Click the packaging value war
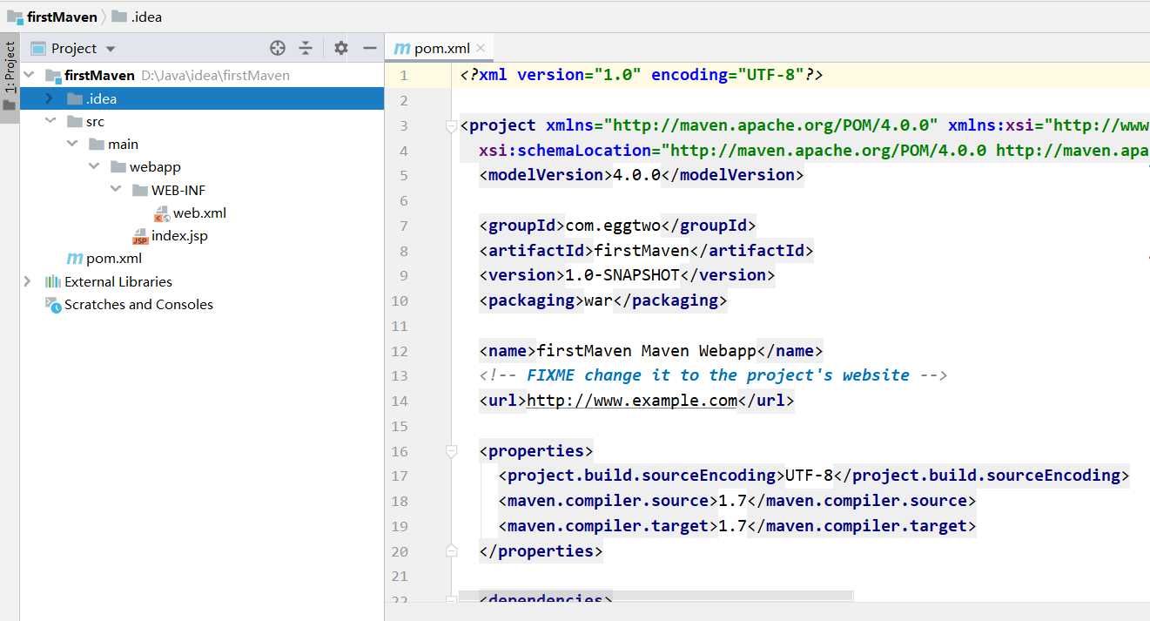Viewport: 1150px width, 621px height. pos(598,300)
